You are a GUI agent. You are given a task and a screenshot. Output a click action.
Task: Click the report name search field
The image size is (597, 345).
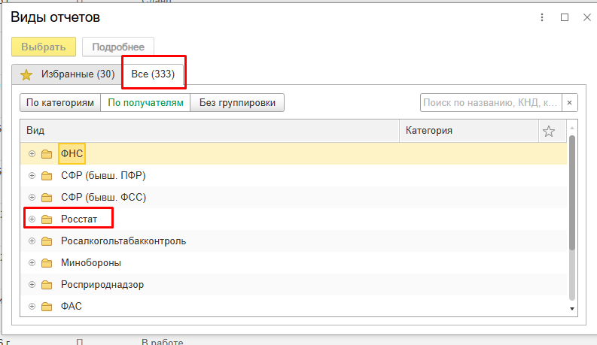491,102
